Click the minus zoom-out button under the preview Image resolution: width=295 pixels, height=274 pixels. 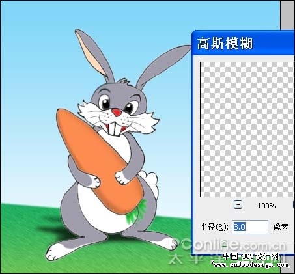[x=238, y=204]
